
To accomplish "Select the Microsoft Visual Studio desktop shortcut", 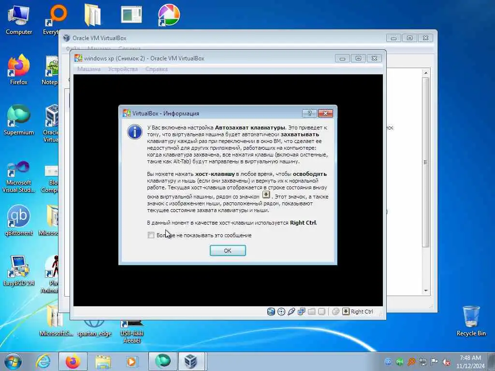I will [x=19, y=177].
